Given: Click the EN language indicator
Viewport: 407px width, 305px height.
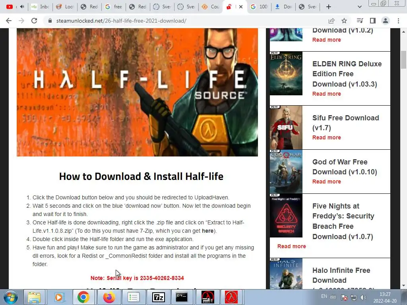Looking at the screenshot, I should 324,296.
